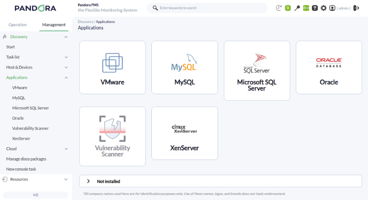Click the Resources section icon in sidebar
368x200 pixels.
pyautogui.click(x=5, y=179)
